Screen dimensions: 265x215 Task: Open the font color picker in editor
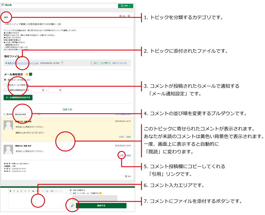47,191
